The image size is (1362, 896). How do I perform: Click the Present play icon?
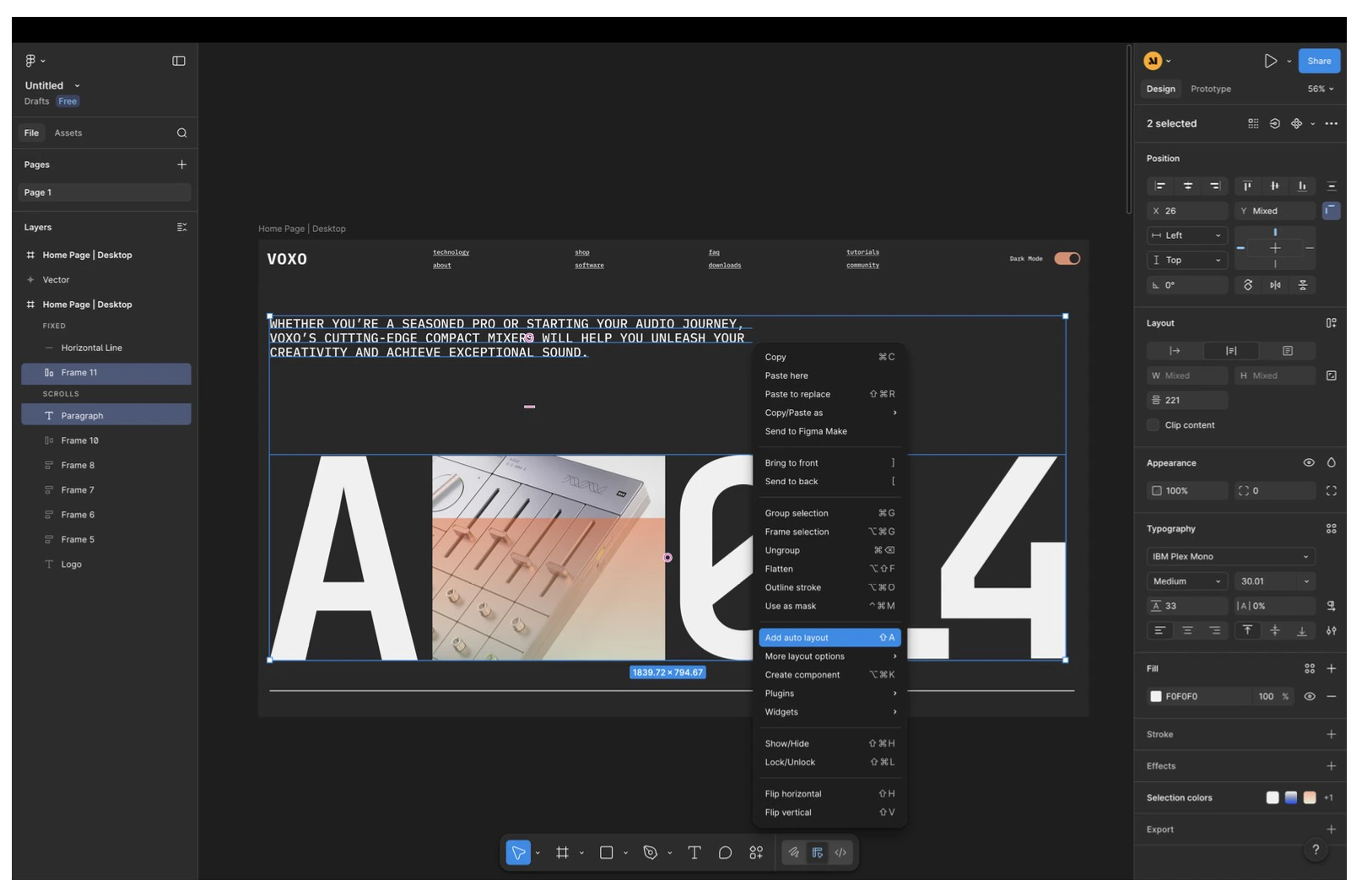1270,61
